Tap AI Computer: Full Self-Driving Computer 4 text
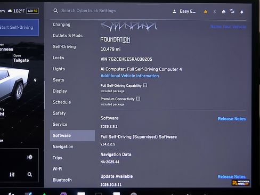 (x=141, y=69)
